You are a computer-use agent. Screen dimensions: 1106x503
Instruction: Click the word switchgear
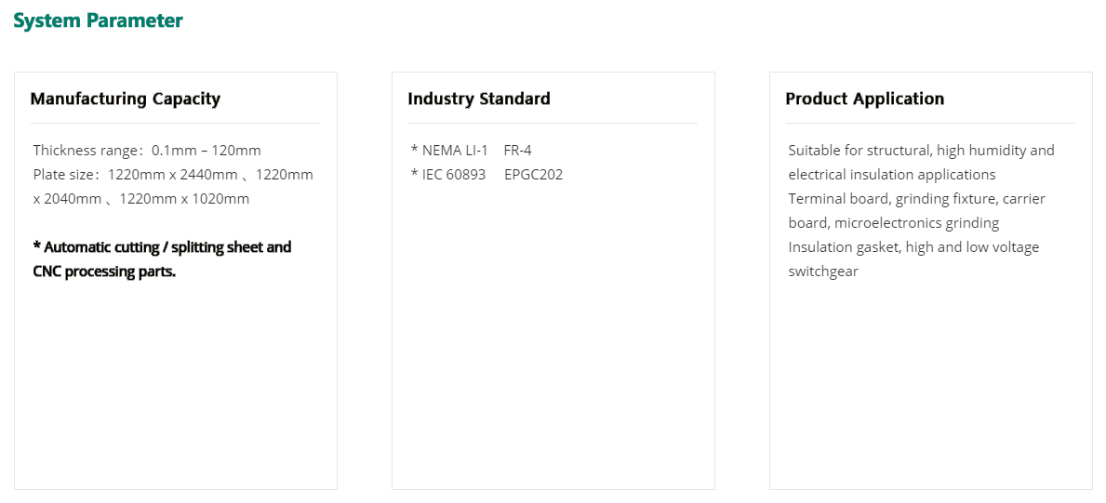pyautogui.click(x=823, y=271)
